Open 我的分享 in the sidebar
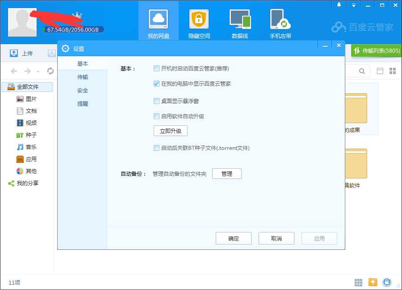 tap(23, 183)
